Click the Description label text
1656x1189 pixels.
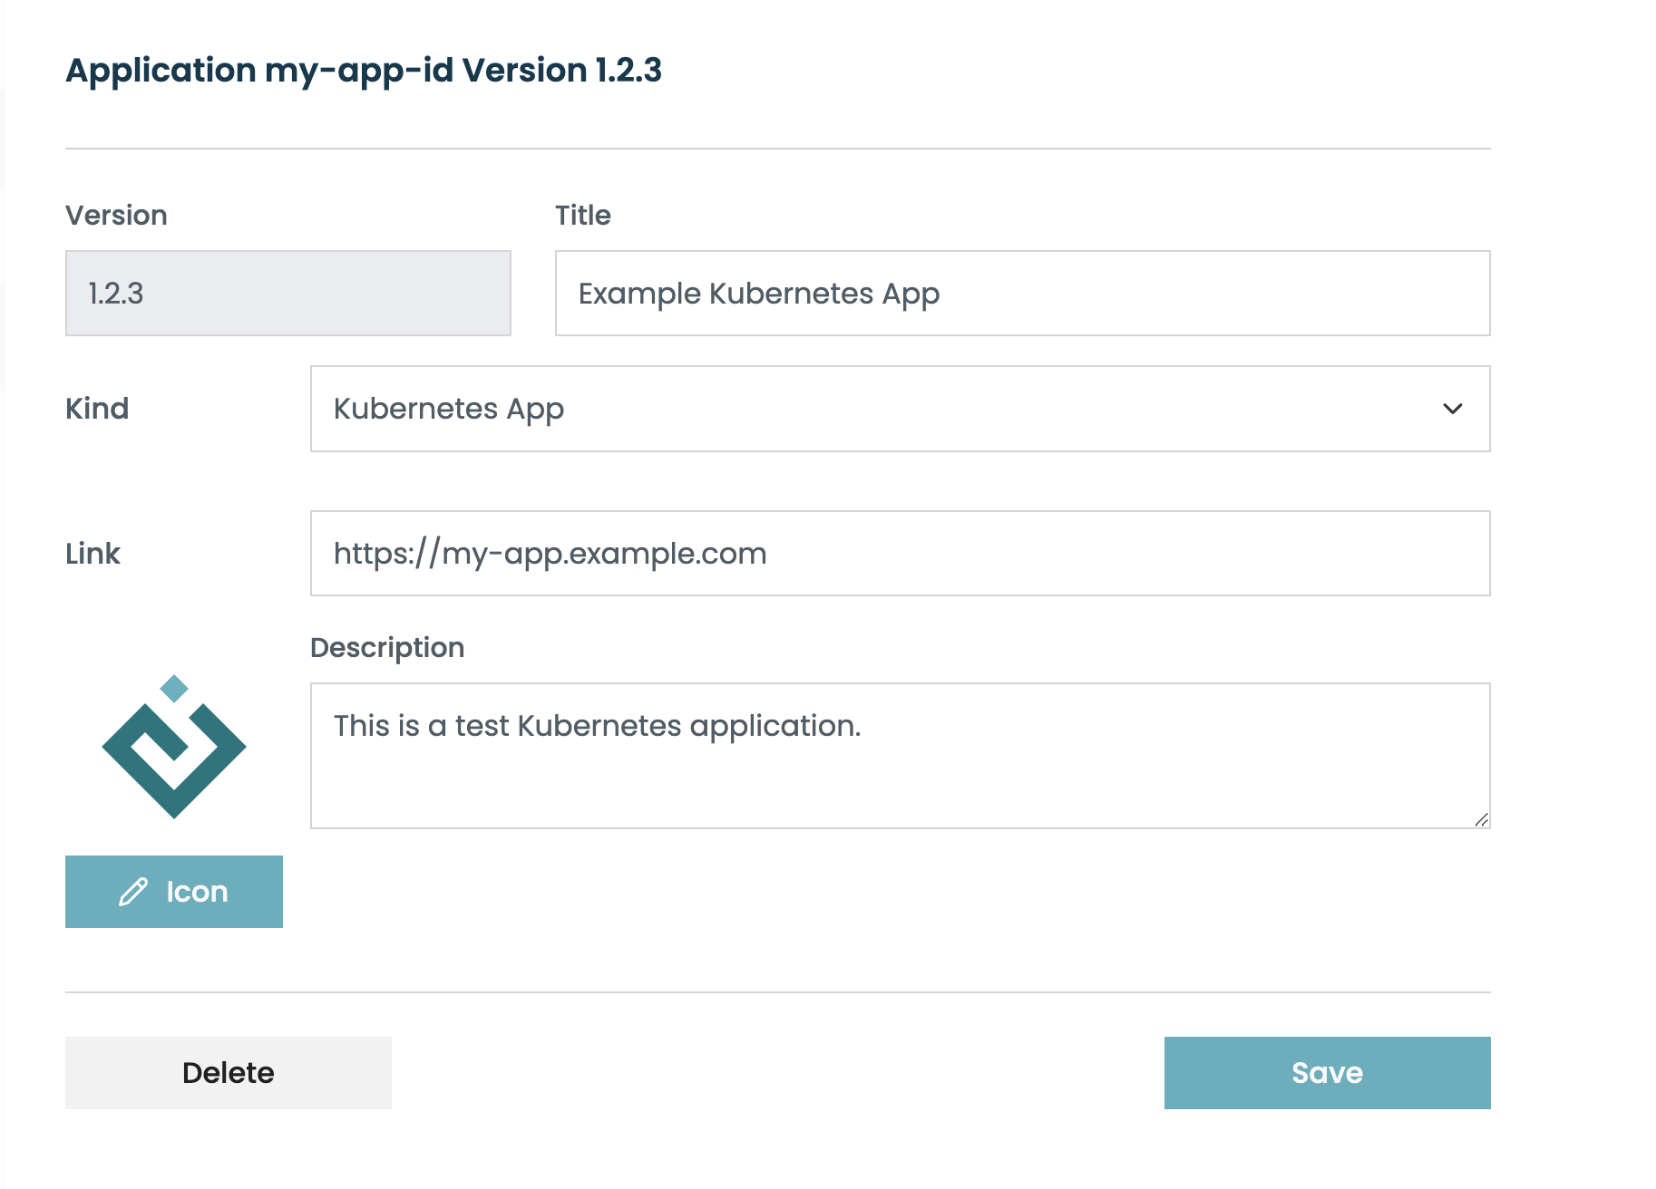click(387, 648)
